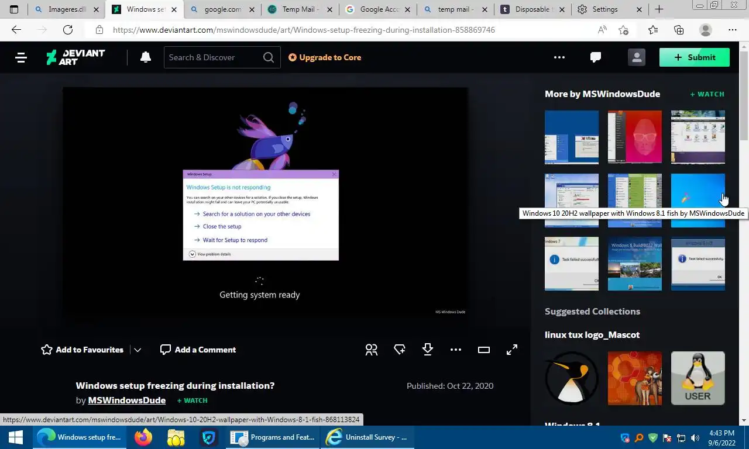Click the award badge icon below the artwork
The height and width of the screenshot is (449, 749).
click(x=400, y=350)
